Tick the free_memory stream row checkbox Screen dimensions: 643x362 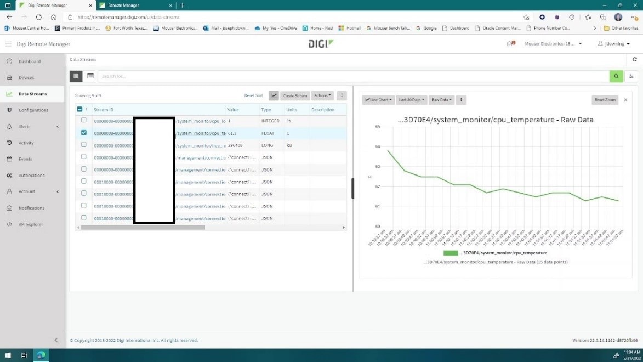(84, 145)
